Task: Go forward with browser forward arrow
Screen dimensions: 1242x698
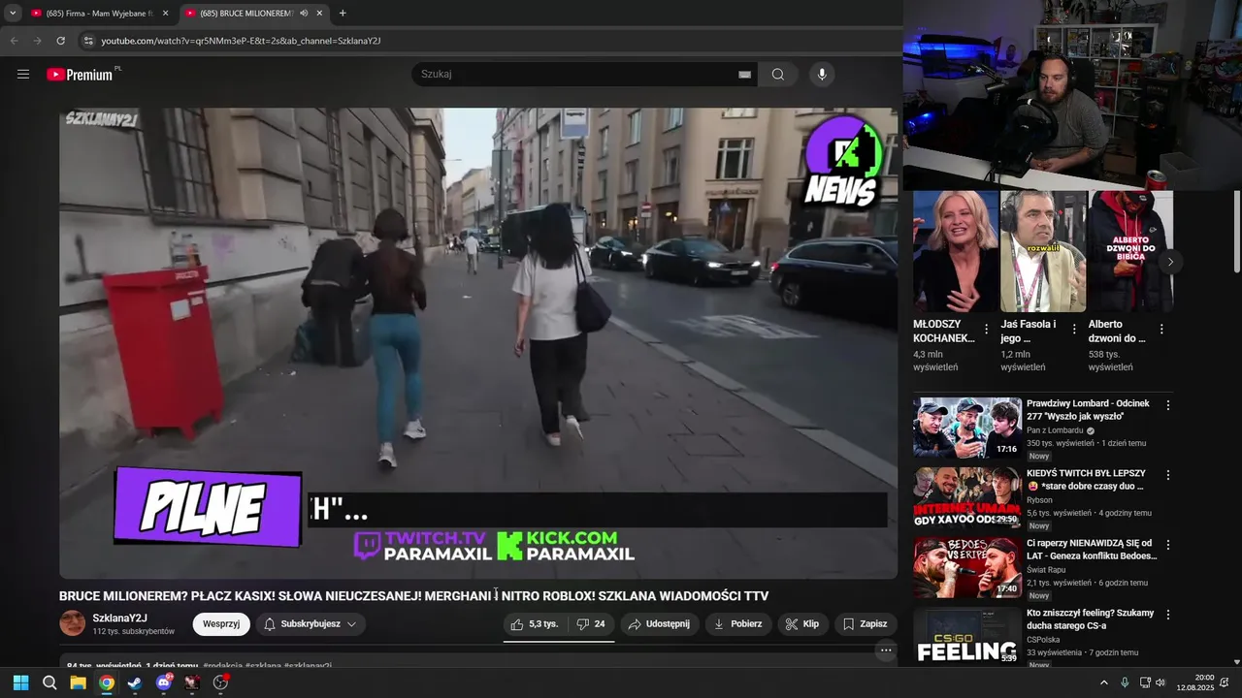Action: pos(37,41)
